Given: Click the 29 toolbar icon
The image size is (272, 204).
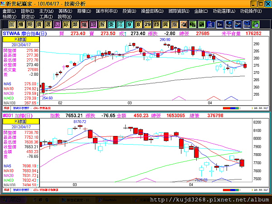Looking at the screenshot, I should coord(147,24).
